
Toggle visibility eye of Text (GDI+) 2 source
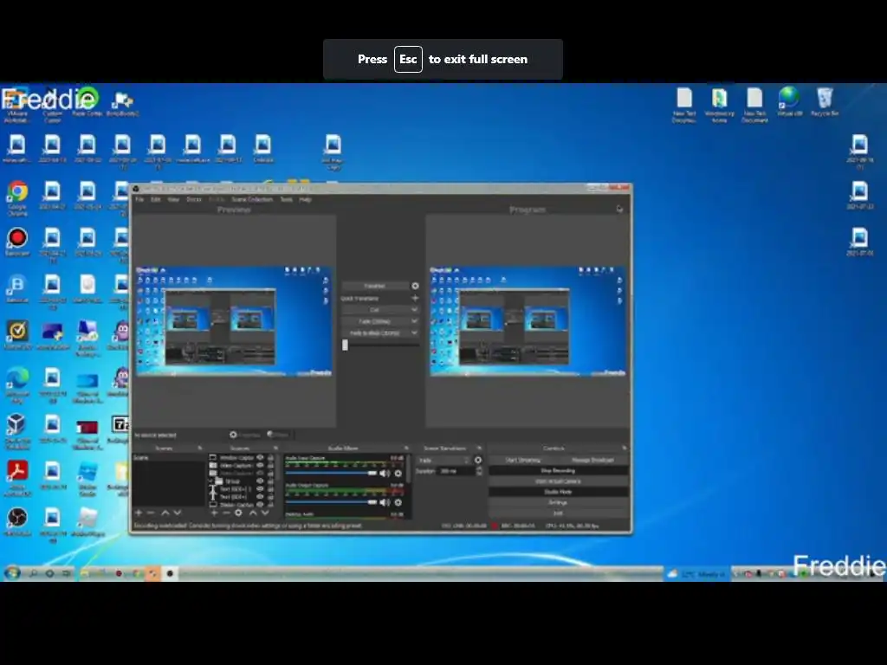(x=260, y=489)
